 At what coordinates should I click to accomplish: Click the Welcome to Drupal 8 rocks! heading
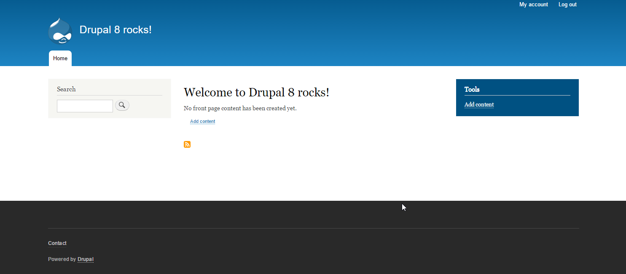(x=256, y=92)
